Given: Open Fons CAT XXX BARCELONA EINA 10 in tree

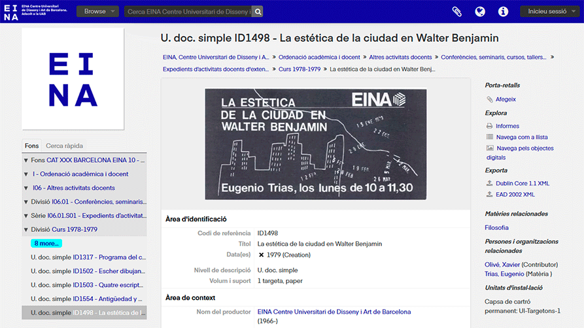Looking at the screenshot, I should click(x=95, y=160).
